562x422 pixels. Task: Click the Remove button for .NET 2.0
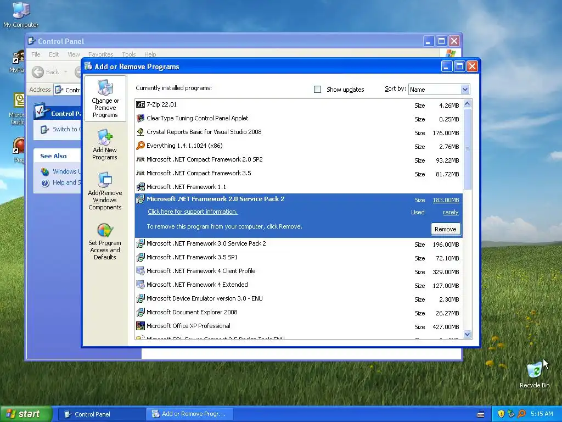point(446,229)
